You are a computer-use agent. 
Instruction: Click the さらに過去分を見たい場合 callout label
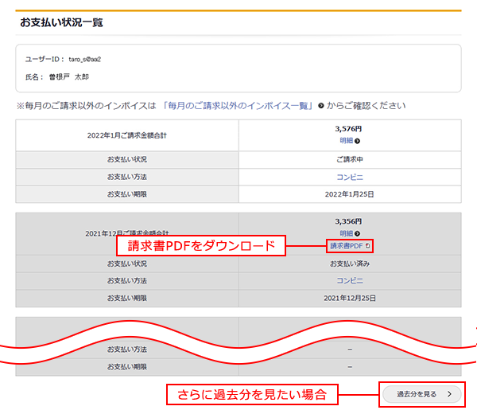252,393
